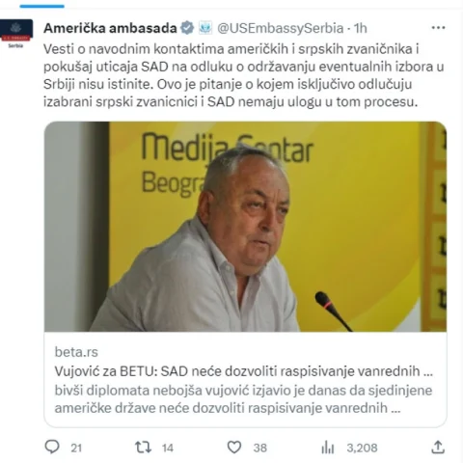Open the Medija Centar article preview image
Image resolution: width=463 pixels, height=463 pixels.
pyautogui.click(x=245, y=227)
